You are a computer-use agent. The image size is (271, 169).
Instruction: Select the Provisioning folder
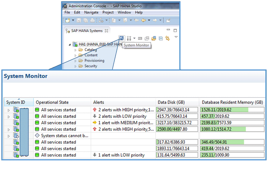(94, 61)
